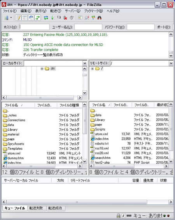Select remote index.htm file icon
The height and width of the screenshot is (220, 175).
tap(93, 139)
